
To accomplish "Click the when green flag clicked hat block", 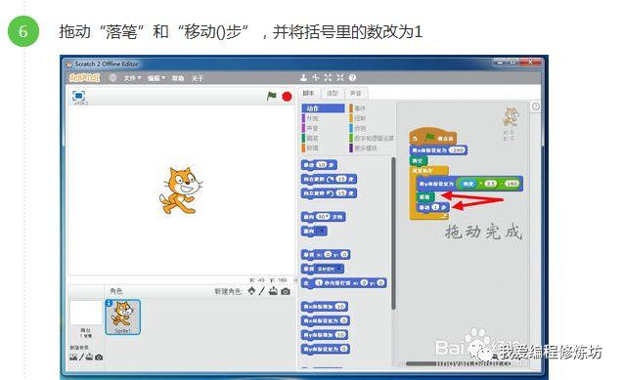I will tap(433, 136).
